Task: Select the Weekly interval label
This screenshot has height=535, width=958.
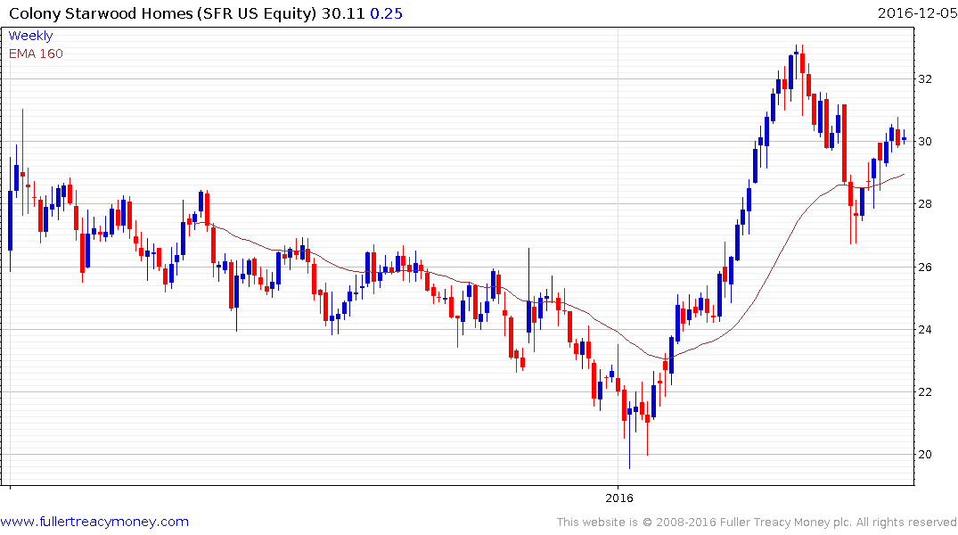Action: [30, 36]
